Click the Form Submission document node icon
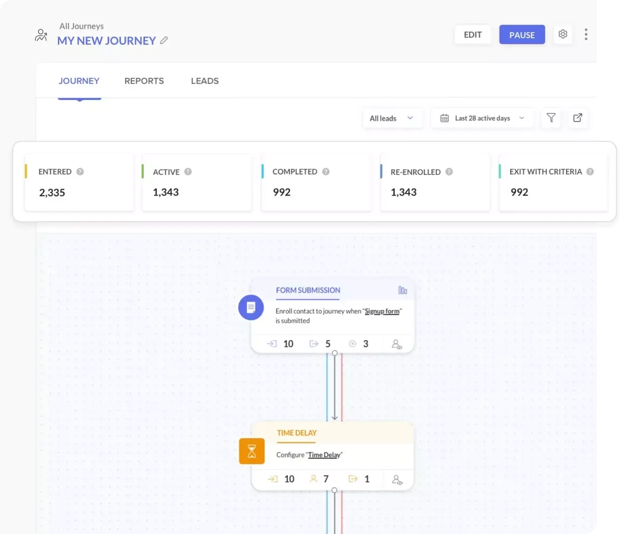 click(251, 307)
